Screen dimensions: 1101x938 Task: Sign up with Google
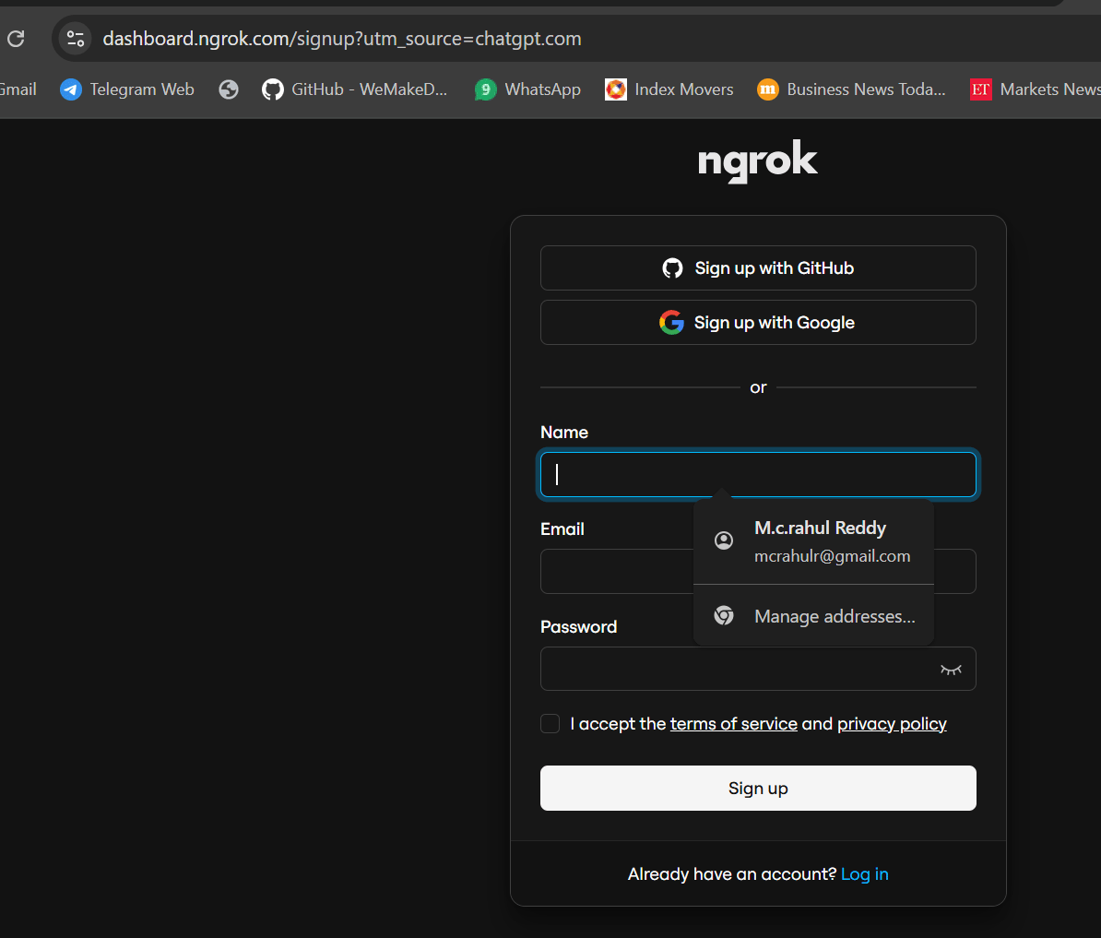coord(758,322)
